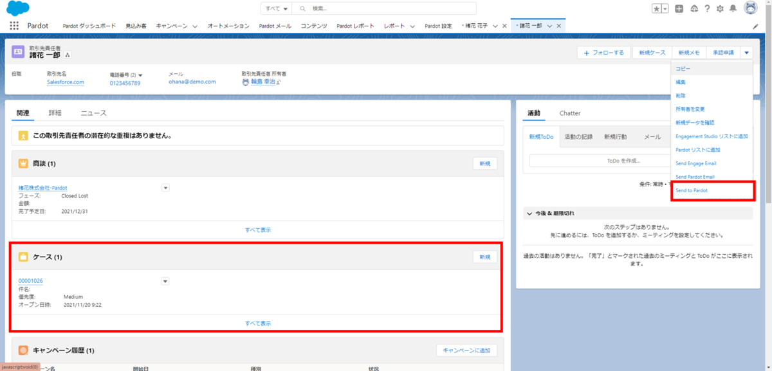Click the Salesforce cloud logo
Screen dimensions: 772x371
tap(18, 8)
